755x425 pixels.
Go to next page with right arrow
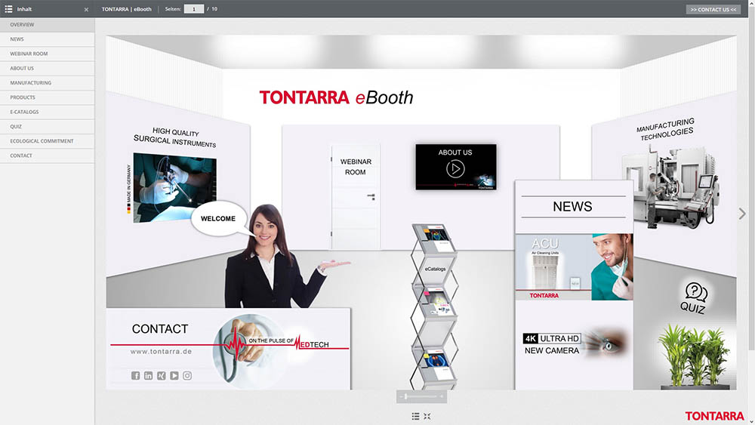click(742, 214)
